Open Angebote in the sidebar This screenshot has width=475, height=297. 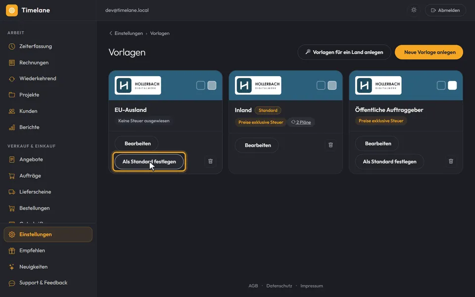[48, 159]
